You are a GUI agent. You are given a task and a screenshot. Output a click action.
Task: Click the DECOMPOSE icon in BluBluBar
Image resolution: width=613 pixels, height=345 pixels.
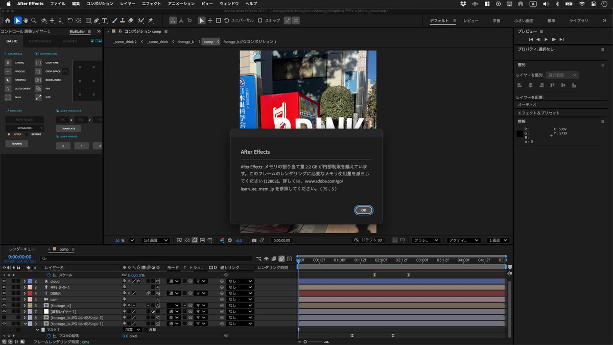38,80
